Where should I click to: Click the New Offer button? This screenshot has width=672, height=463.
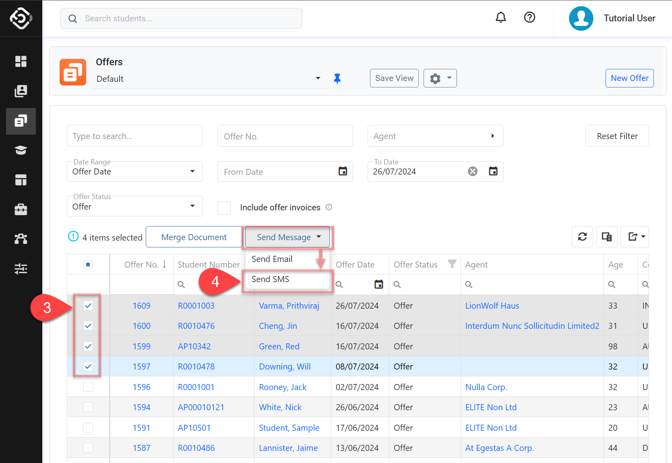coord(629,78)
